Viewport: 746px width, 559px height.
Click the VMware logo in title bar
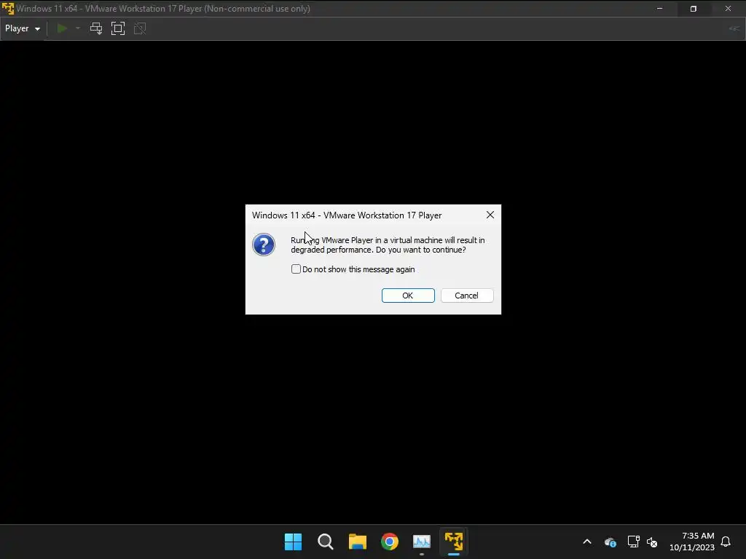click(x=7, y=9)
